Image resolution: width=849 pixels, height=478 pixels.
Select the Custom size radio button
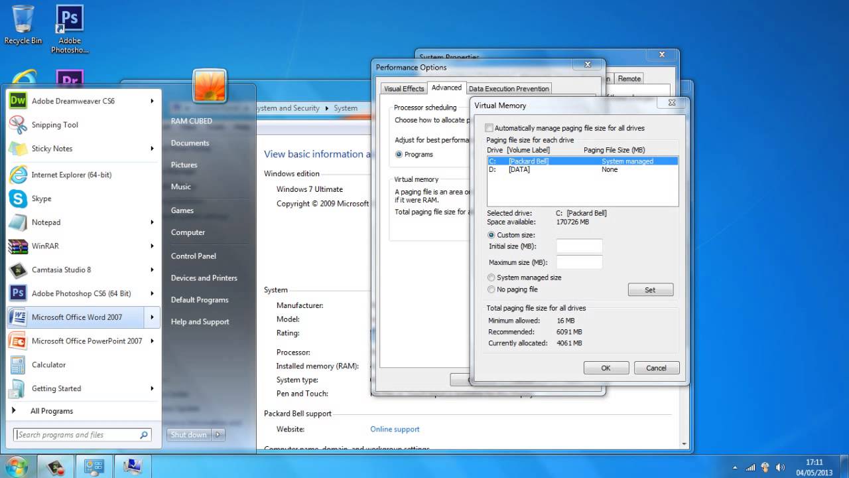[x=491, y=235]
